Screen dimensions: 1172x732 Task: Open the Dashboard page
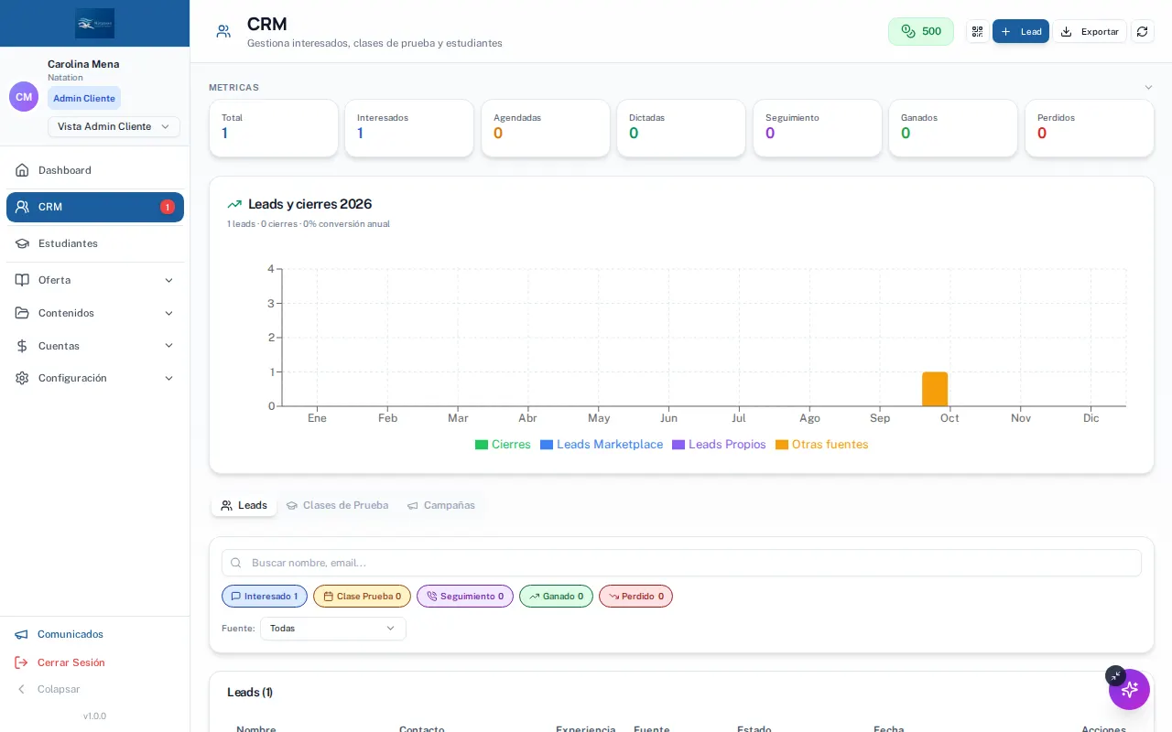click(95, 170)
